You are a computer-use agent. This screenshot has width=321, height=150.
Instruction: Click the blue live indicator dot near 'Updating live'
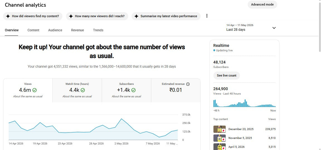point(214,50)
